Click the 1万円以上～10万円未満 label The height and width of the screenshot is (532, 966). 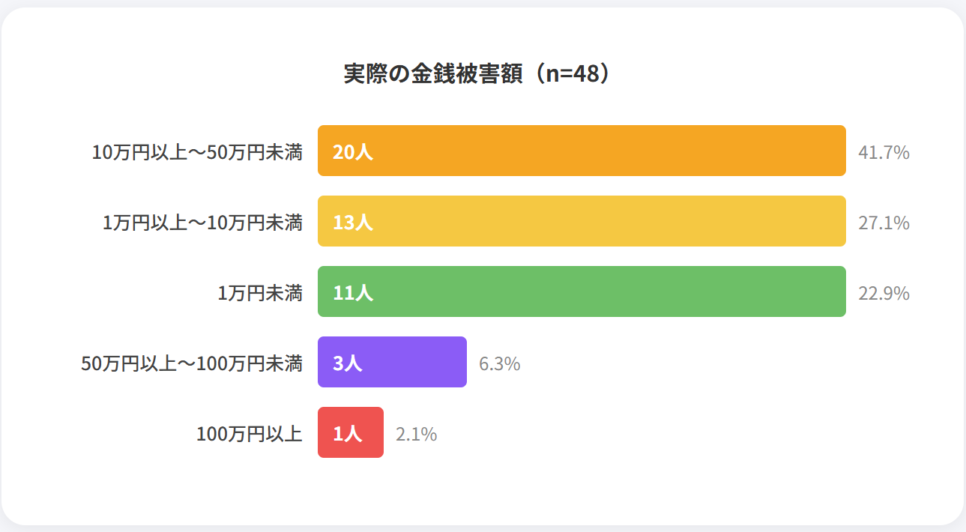tap(202, 223)
